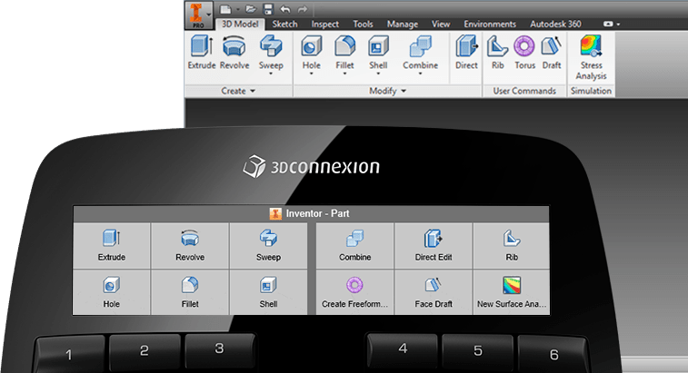Create a new file from quick access toolbar
Viewport: 688px width, 373px height.
coord(225,9)
